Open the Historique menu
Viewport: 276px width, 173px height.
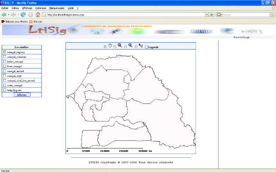coord(41,8)
